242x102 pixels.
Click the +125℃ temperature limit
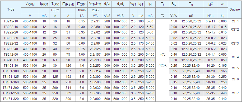(x=162, y=65)
